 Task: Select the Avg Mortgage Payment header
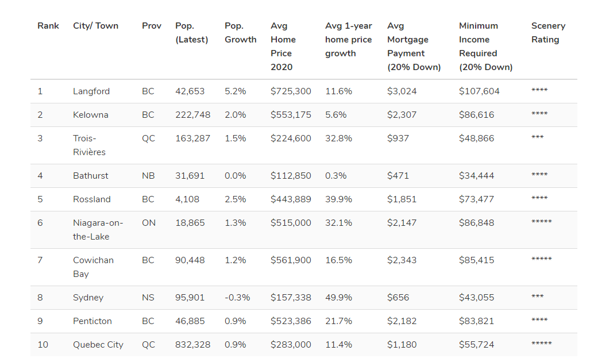click(414, 47)
